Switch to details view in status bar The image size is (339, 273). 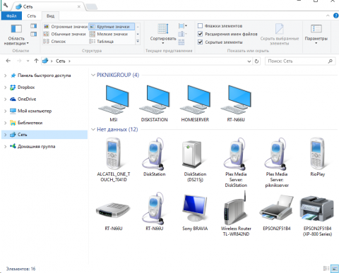click(326, 268)
